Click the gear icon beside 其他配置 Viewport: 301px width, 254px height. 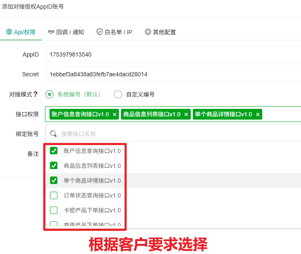[x=148, y=32]
